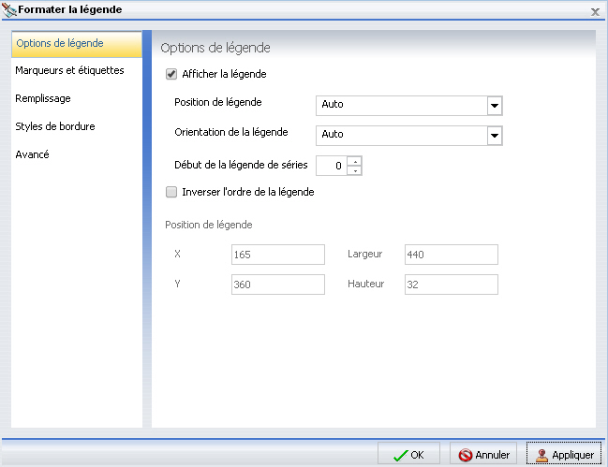The height and width of the screenshot is (467, 608).
Task: Switch to Marqueurs et étiquettes tab
Action: point(70,70)
